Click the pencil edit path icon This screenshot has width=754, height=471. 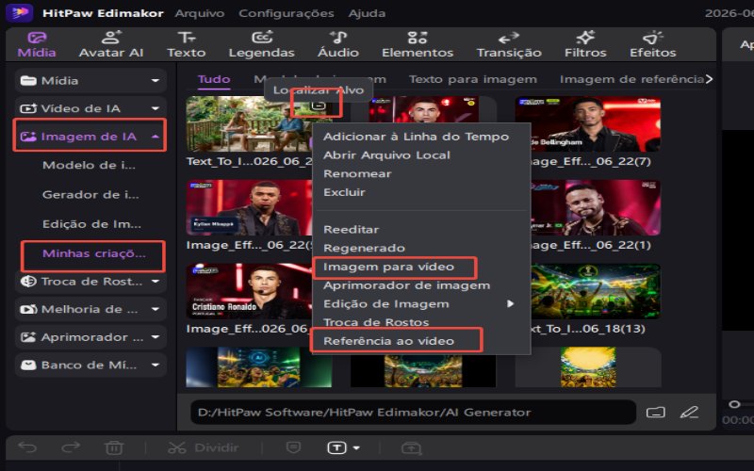[x=689, y=413]
